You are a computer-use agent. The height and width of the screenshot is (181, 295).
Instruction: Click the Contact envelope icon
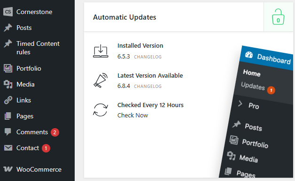tap(8, 148)
